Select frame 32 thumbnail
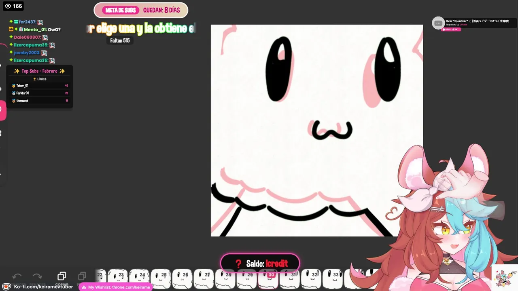The width and height of the screenshot is (518, 291). pos(311,278)
